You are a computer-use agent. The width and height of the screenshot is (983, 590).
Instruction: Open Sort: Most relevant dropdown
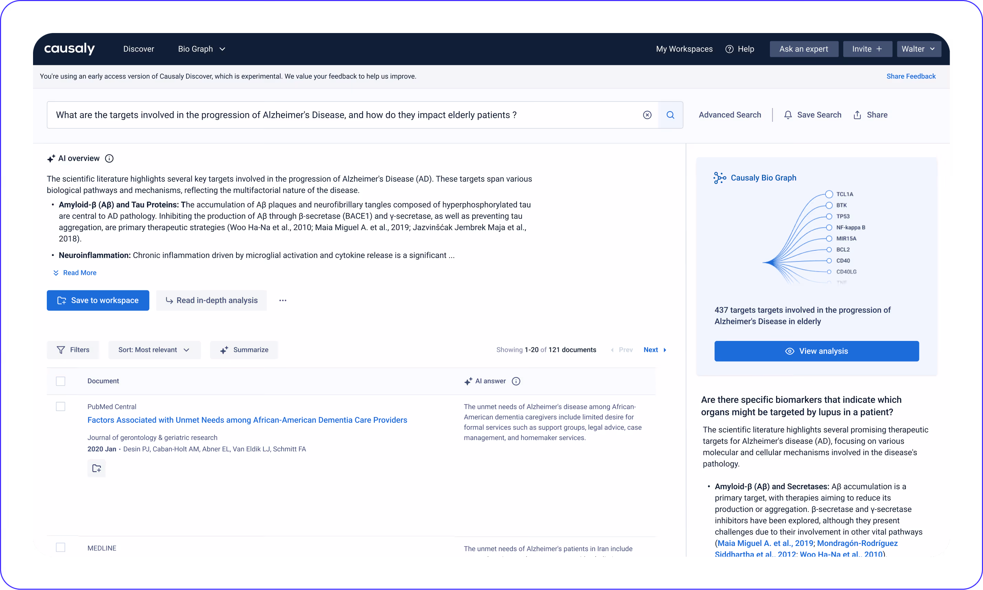[x=154, y=350]
